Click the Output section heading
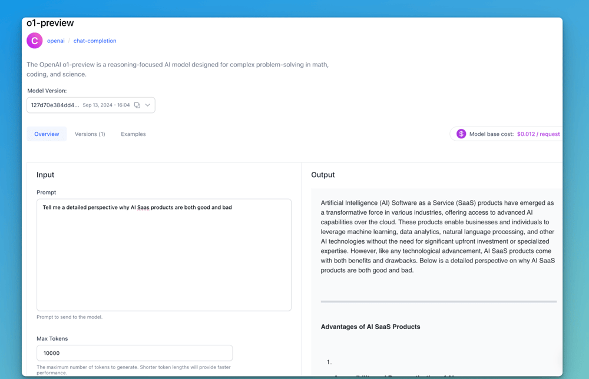Screen dimensions: 589x379 pyautogui.click(x=323, y=175)
